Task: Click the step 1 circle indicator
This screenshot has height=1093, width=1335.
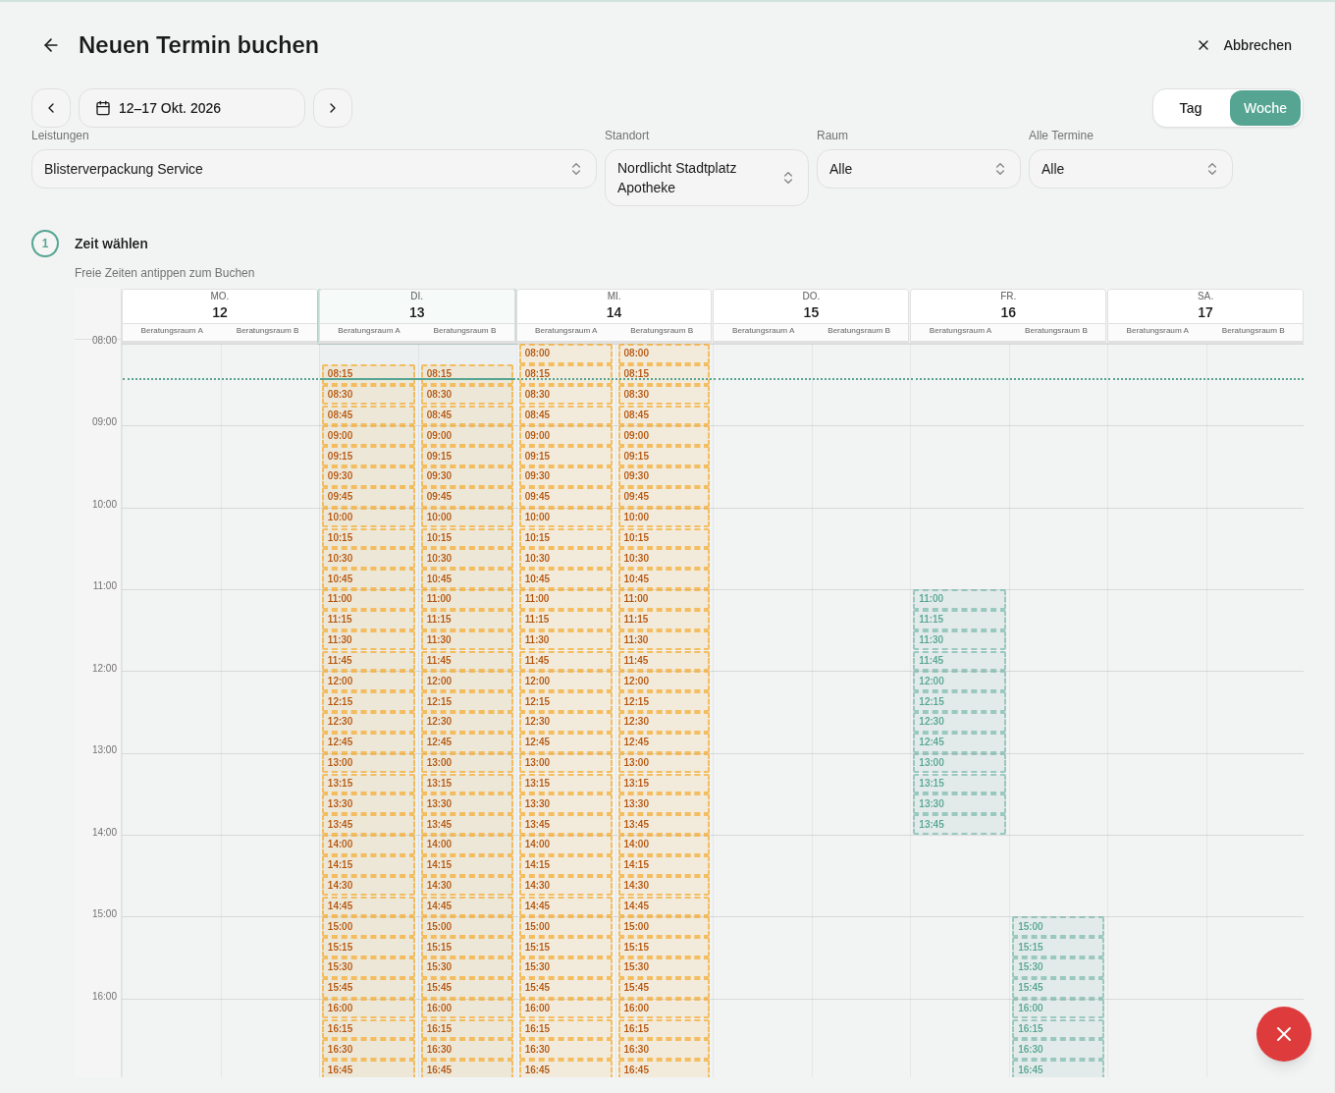Action: coord(45,244)
